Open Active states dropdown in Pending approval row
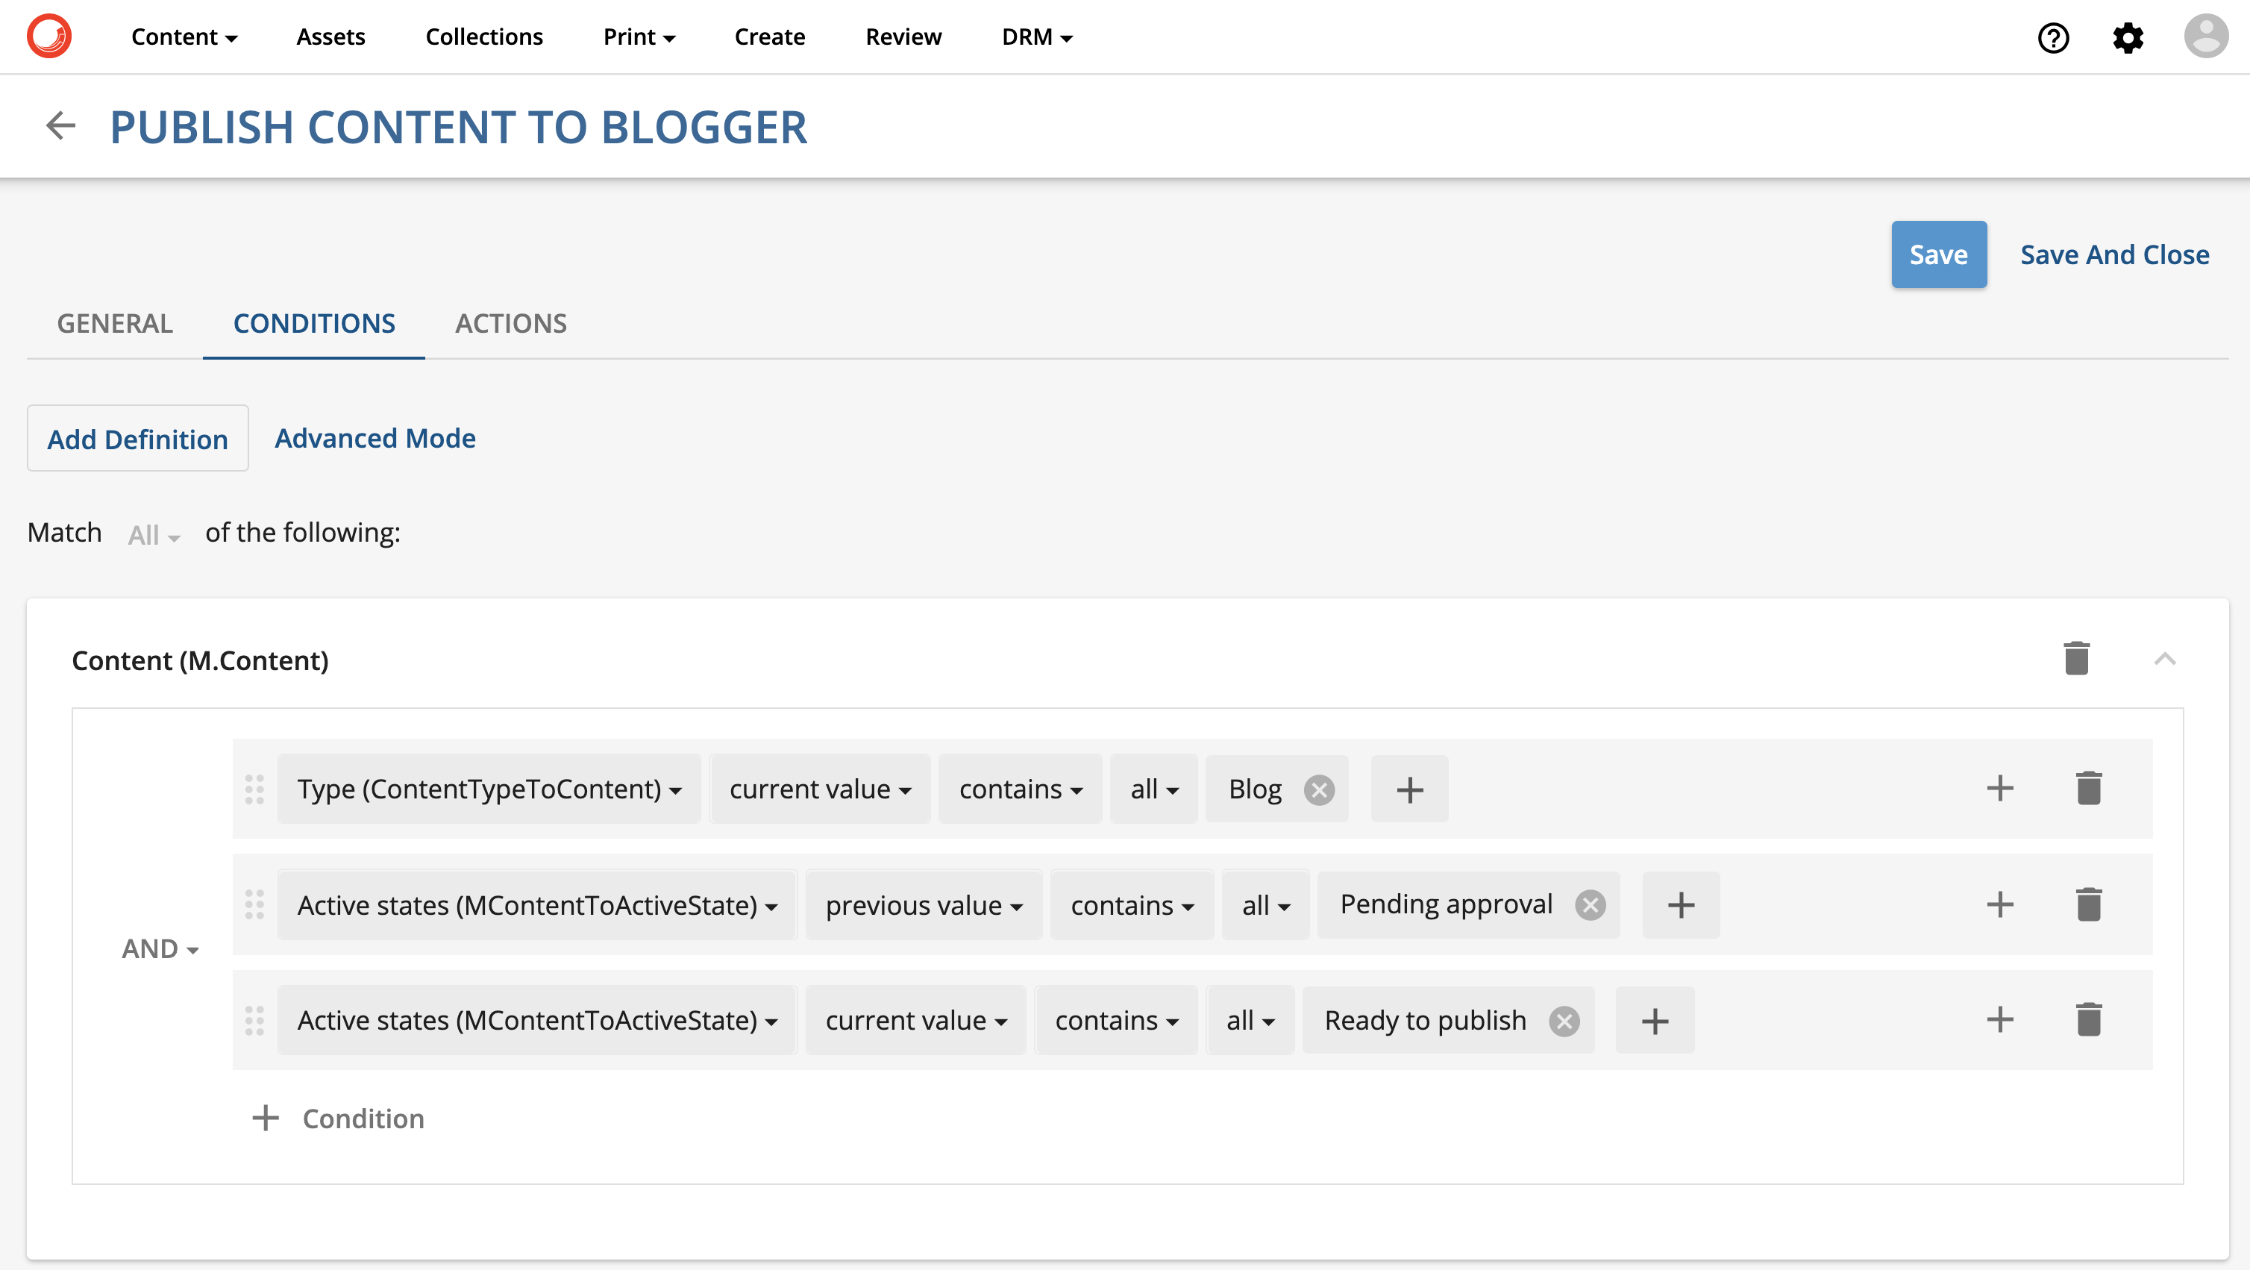Screen dimensions: 2250x1270 tap(537, 905)
